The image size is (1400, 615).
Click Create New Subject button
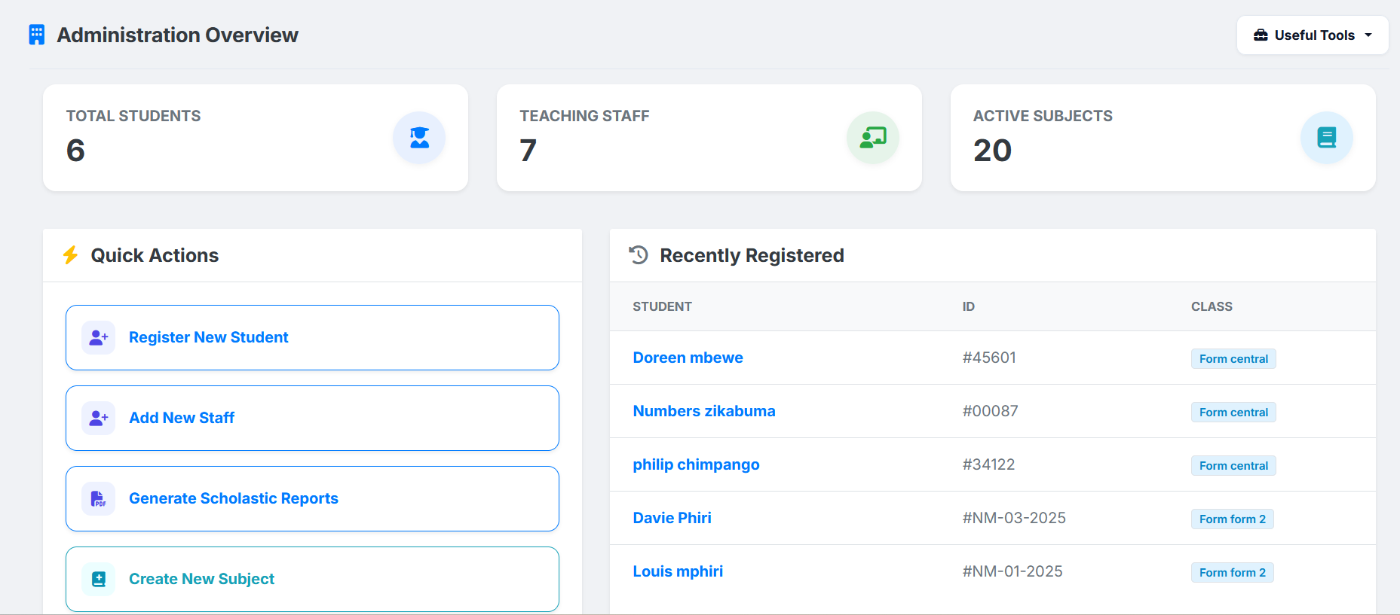click(312, 579)
